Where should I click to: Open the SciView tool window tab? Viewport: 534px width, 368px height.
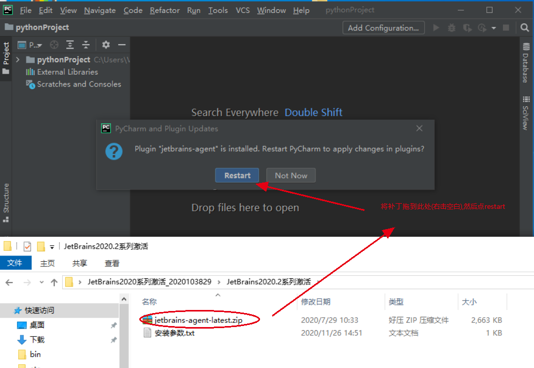[x=526, y=113]
